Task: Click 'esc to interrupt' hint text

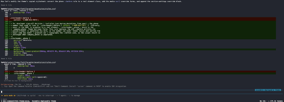Action: (47, 95)
